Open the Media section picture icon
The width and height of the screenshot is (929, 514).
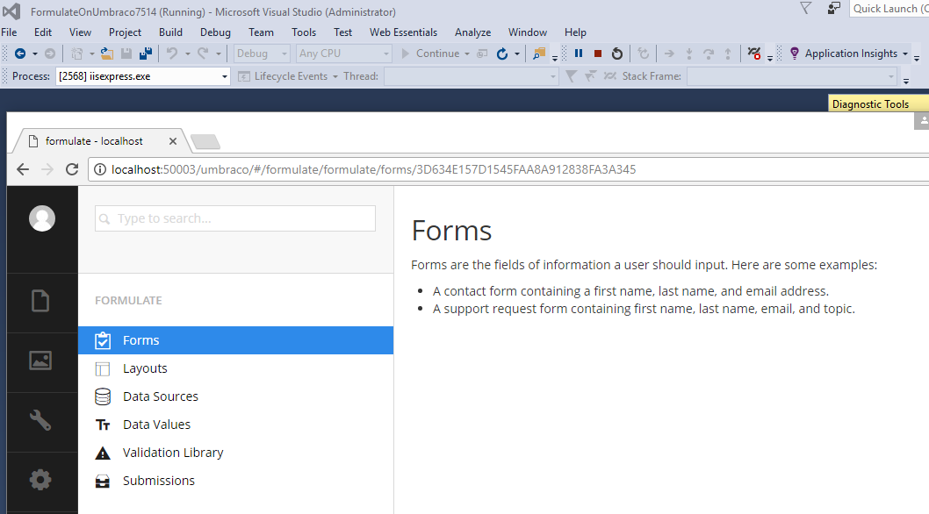click(40, 360)
